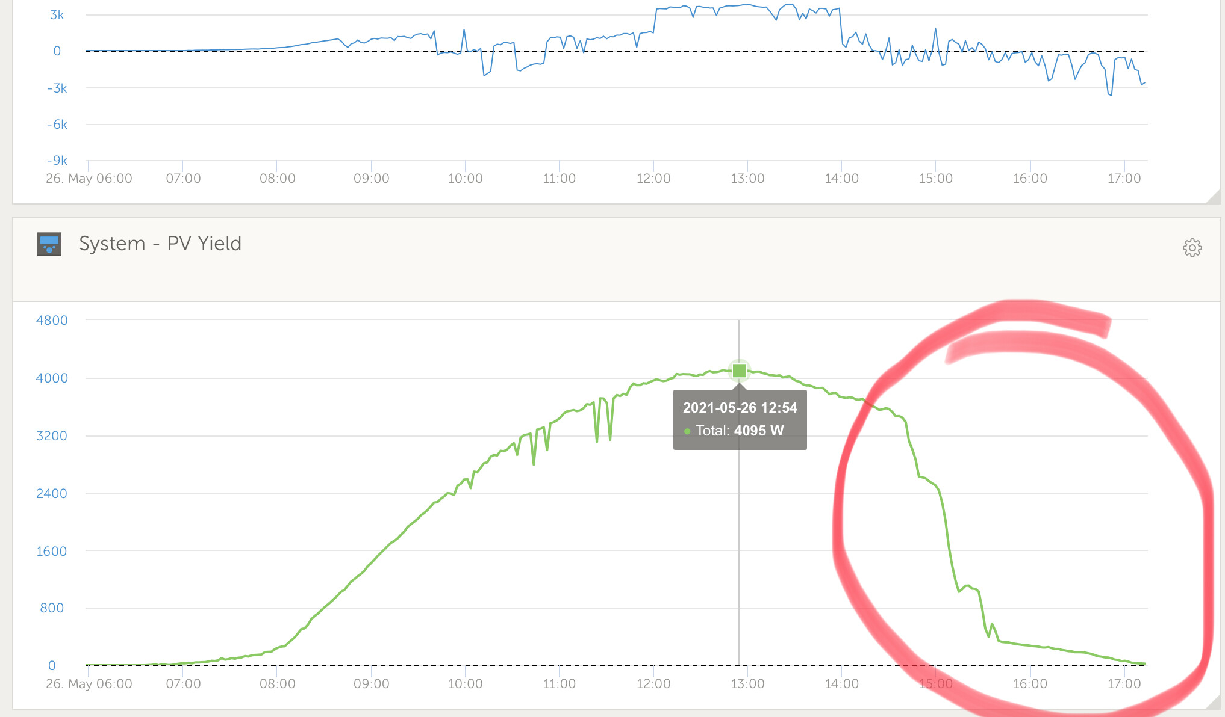The width and height of the screenshot is (1225, 717).
Task: Click the 11:00 label on PV Yield time axis
Action: (x=560, y=683)
